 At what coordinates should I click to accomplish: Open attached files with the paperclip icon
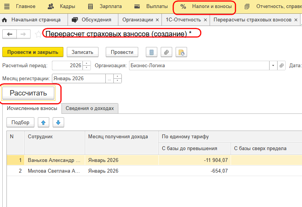(x=166, y=52)
